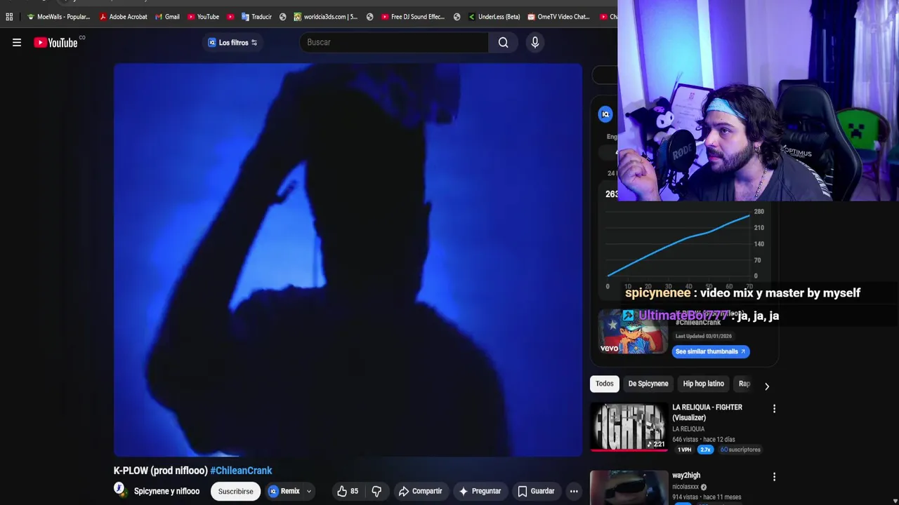The height and width of the screenshot is (505, 899).
Task: Click the Spicynene channel avatar
Action: click(121, 490)
